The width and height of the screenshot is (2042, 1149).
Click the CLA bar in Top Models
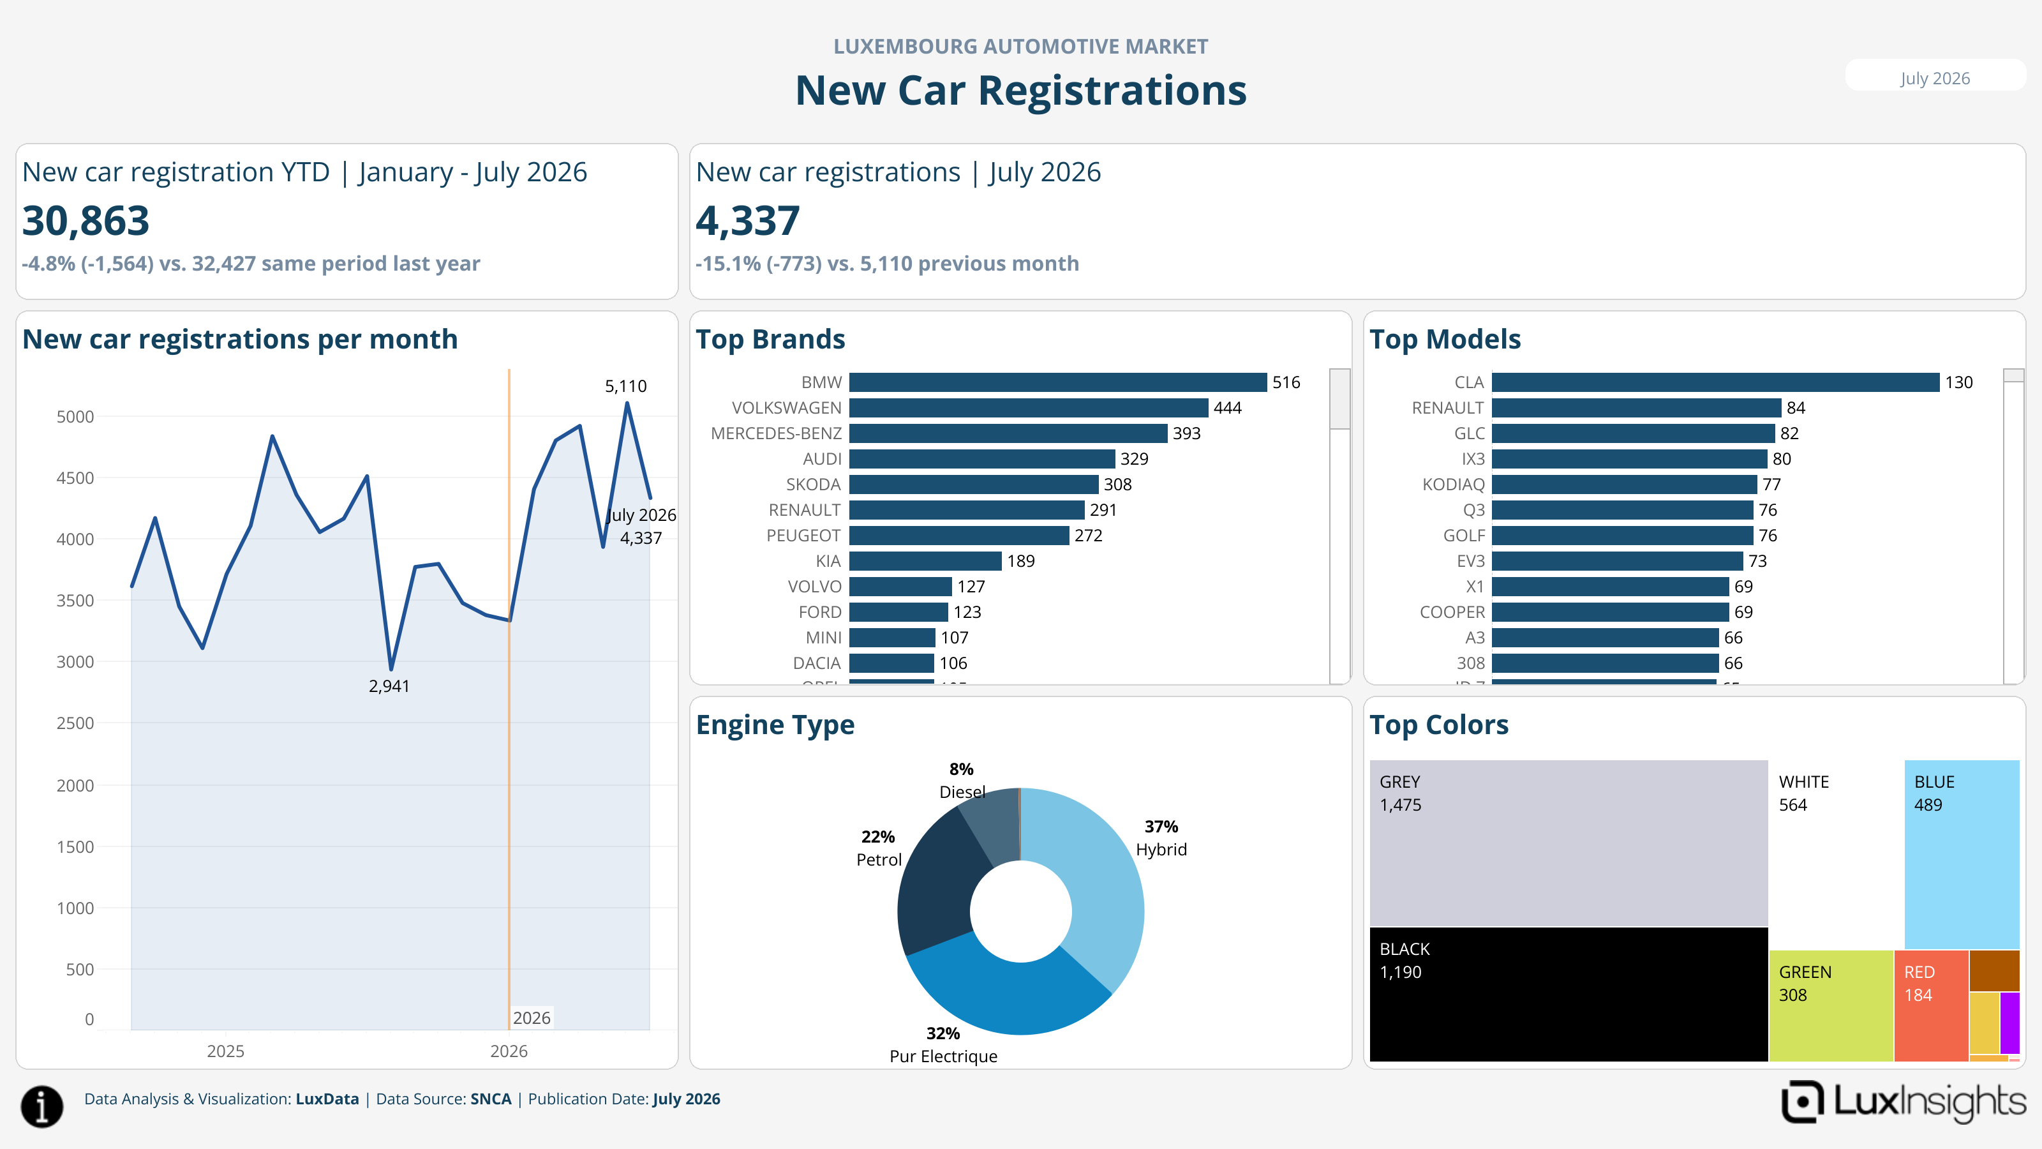tap(1715, 382)
